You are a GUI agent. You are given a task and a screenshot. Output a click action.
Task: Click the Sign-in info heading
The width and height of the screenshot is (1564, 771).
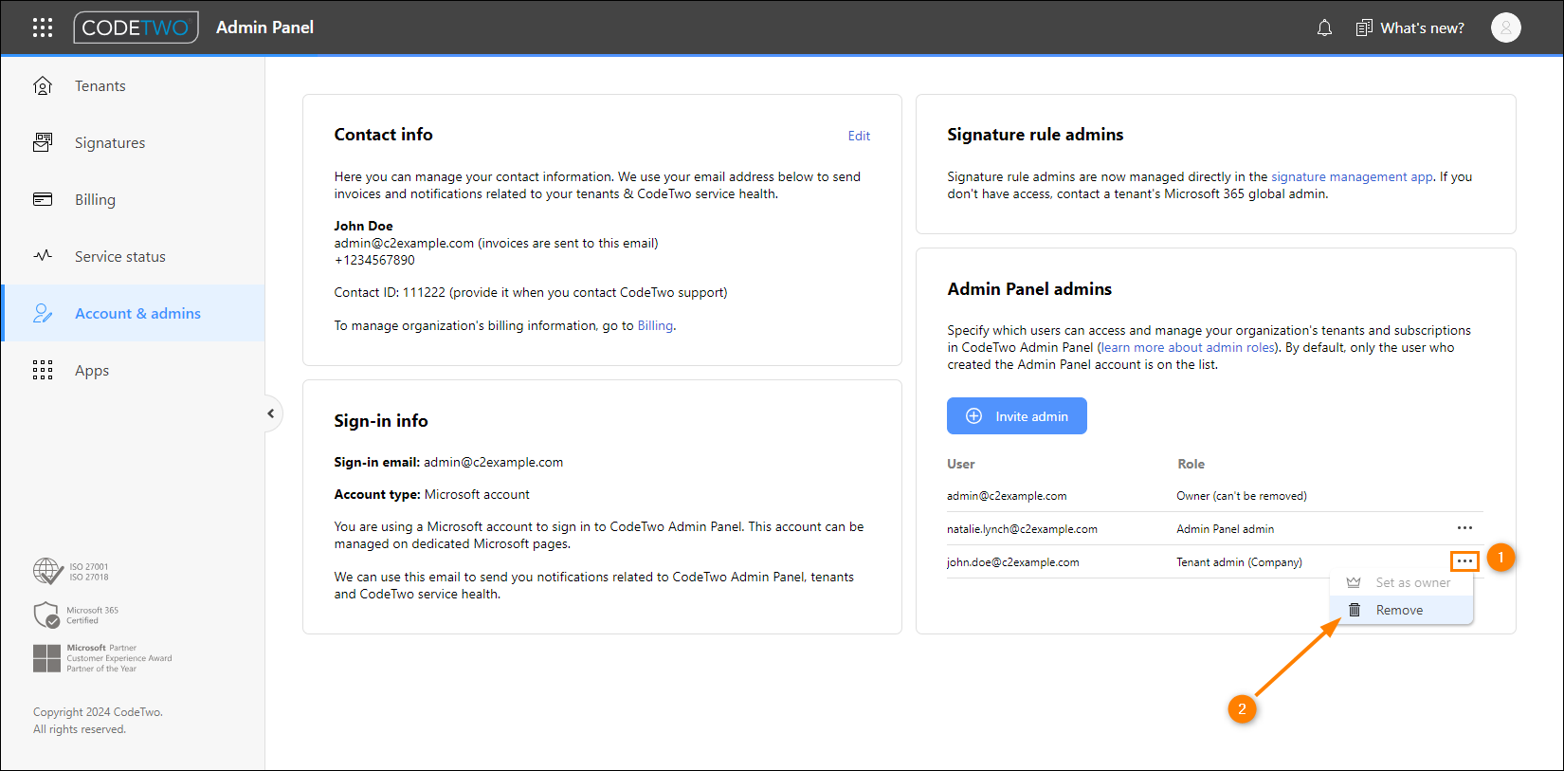[x=381, y=421]
